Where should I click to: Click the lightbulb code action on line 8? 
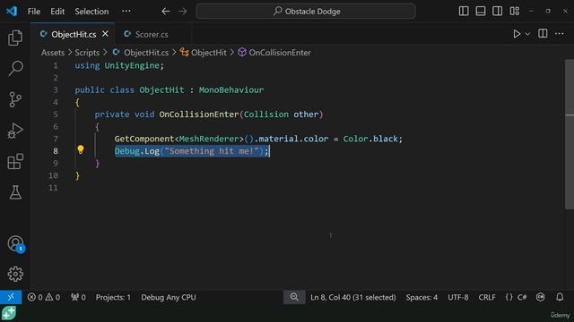(81, 149)
